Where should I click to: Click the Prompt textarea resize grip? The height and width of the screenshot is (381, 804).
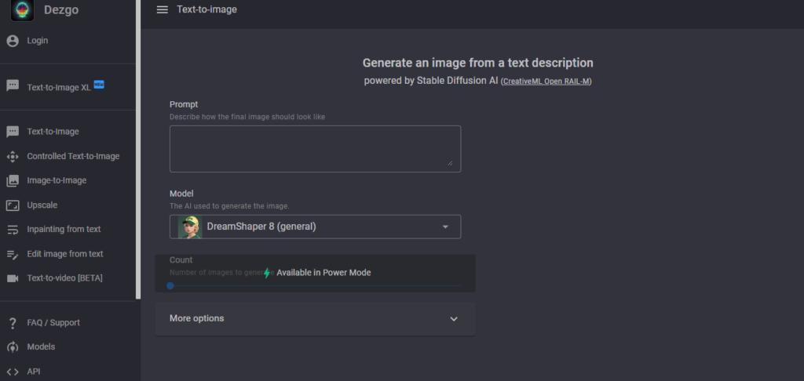point(450,163)
